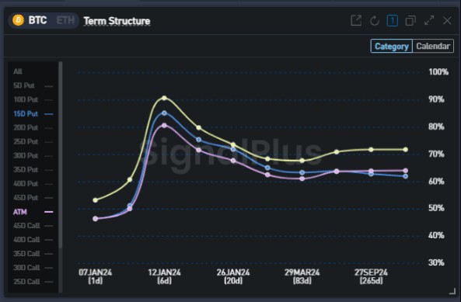Toggle the ATM series line
The height and width of the screenshot is (302, 461).
click(x=33, y=212)
